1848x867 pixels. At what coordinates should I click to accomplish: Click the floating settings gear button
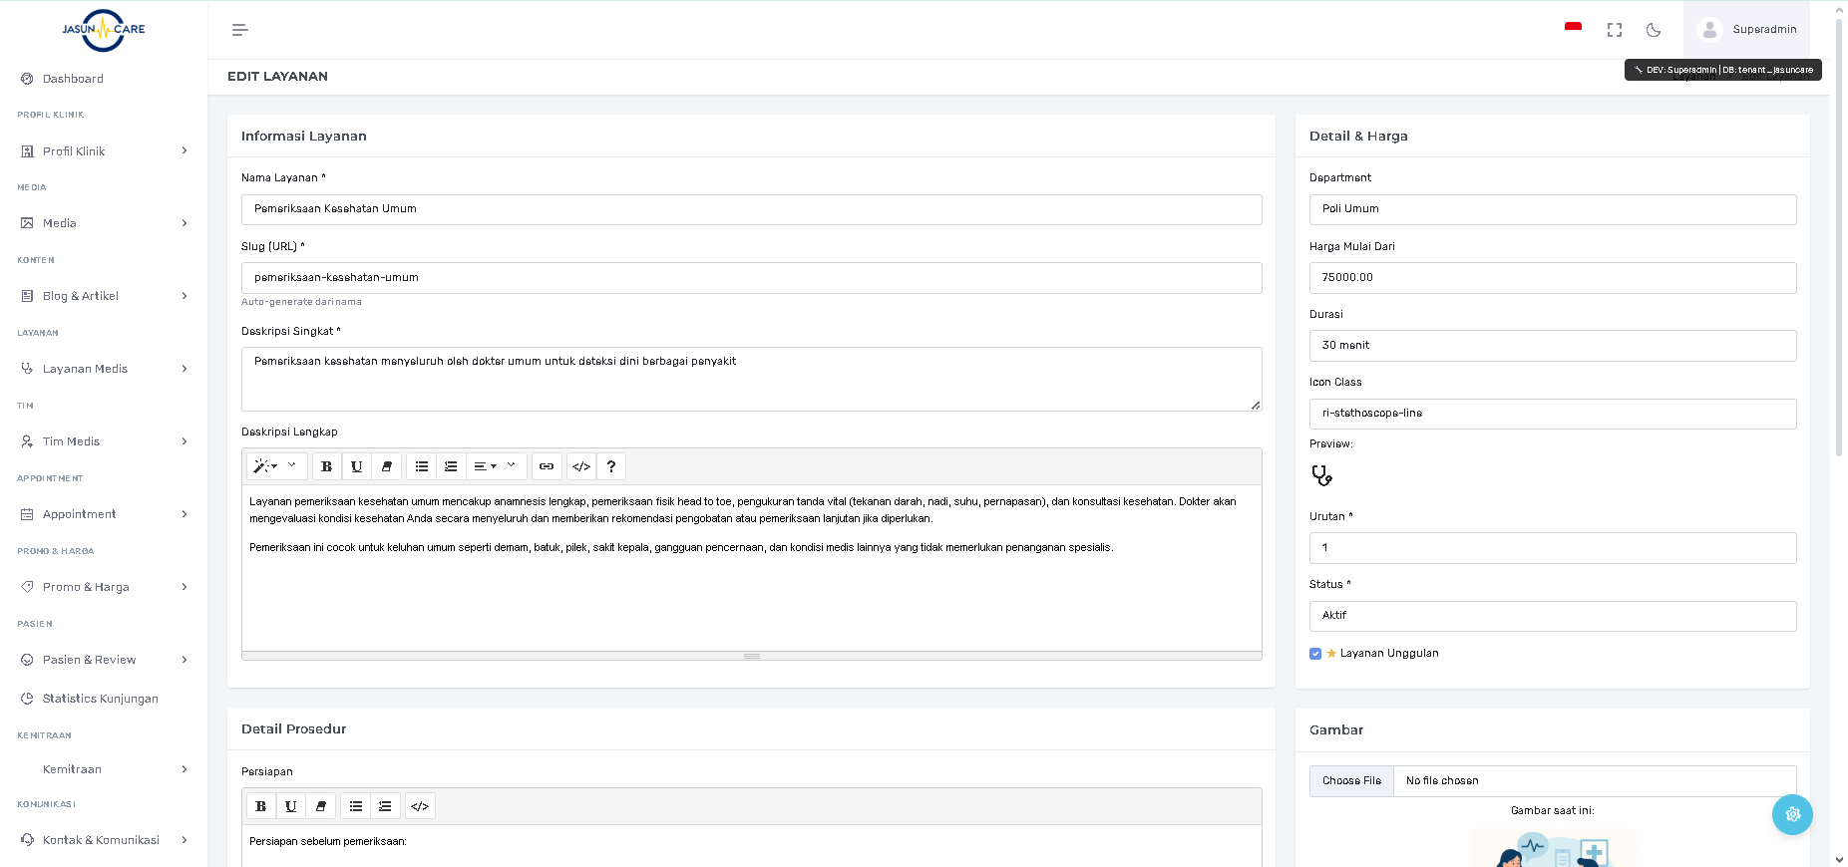[1792, 814]
